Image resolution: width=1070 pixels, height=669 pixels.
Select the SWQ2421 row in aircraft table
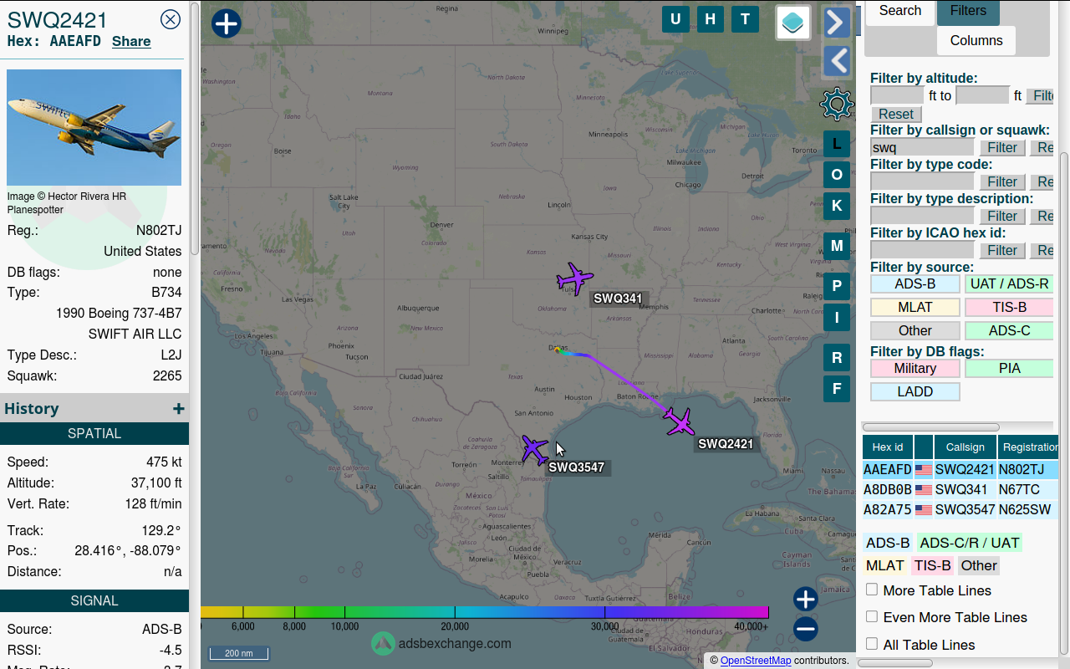(x=960, y=470)
